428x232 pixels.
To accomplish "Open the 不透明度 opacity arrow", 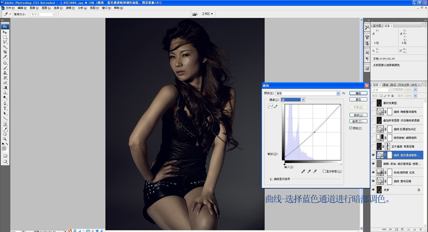I will 415,90.
